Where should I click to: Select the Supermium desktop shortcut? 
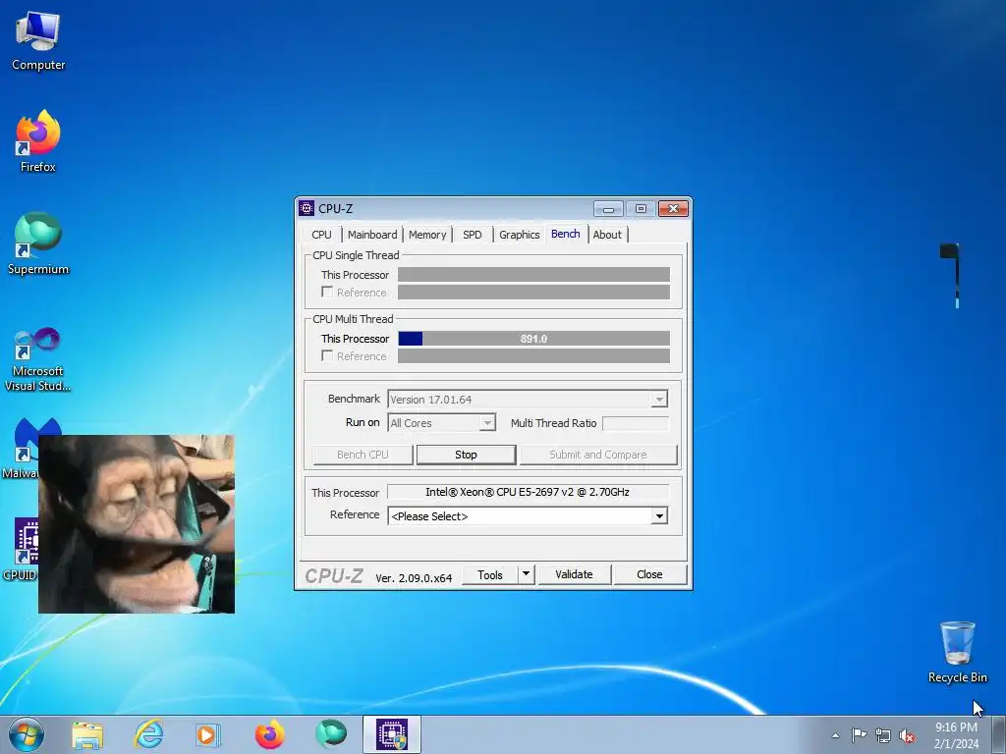coord(38,243)
